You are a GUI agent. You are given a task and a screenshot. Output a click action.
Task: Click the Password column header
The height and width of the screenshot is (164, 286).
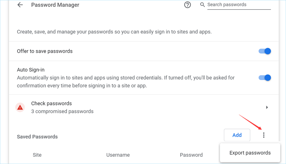tap(191, 155)
